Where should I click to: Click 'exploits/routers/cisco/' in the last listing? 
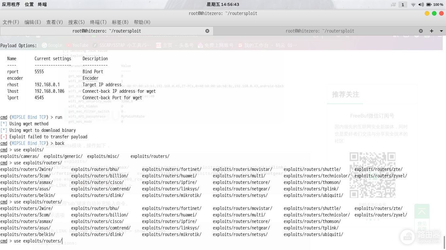click(x=97, y=221)
